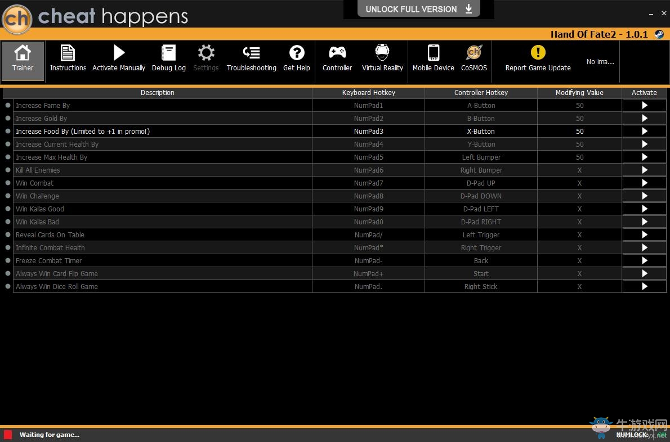
Task: Toggle status dot for Freeze Combat Timer
Action: (x=8, y=260)
